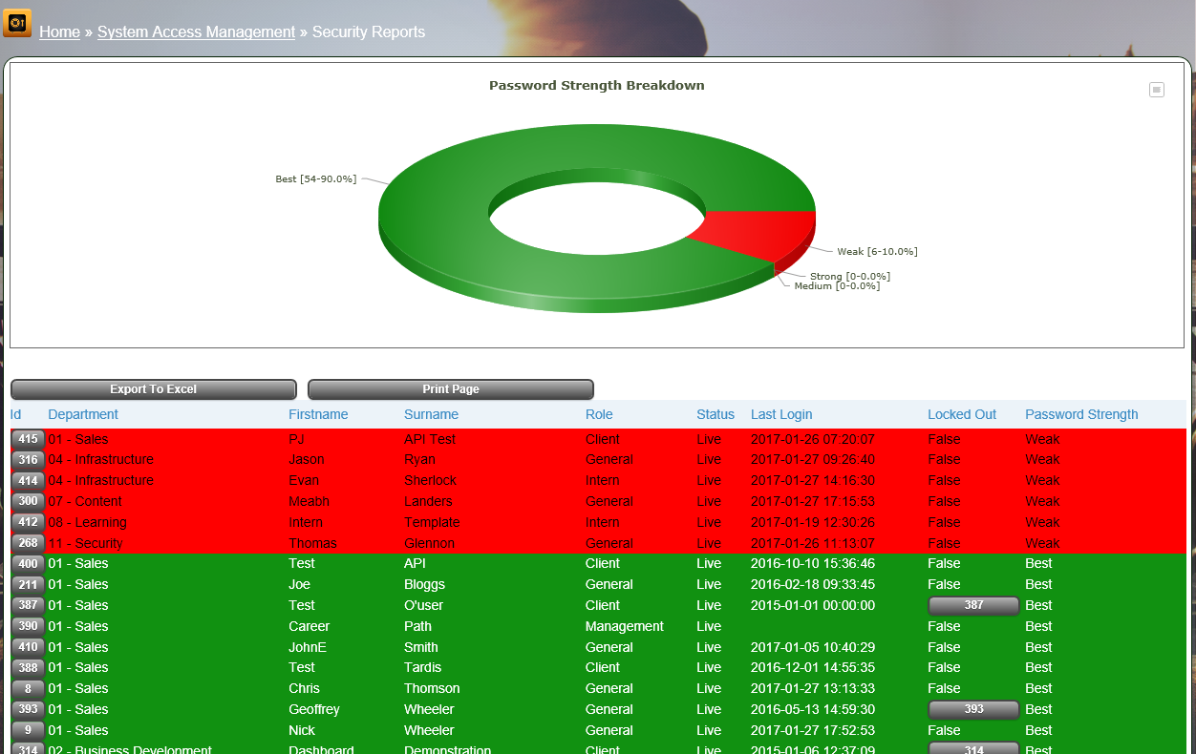This screenshot has width=1196, height=754.
Task: Click the Weak [6-10.0%] chart label
Action: click(x=876, y=251)
